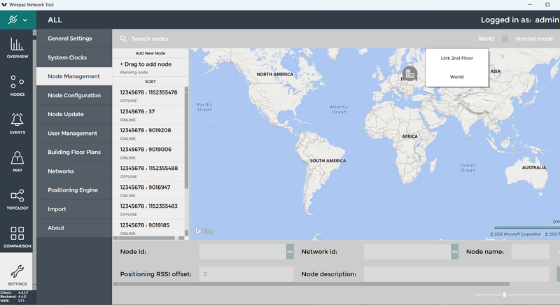The width and height of the screenshot is (560, 305).
Task: Open Import menu item
Action: click(x=74, y=209)
